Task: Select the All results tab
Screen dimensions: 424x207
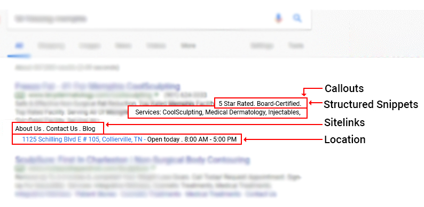Action: coord(19,46)
